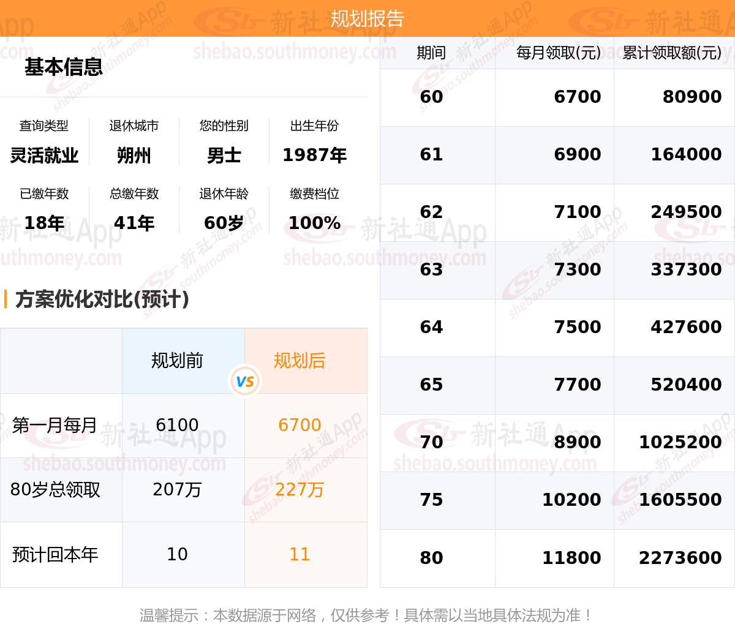Click the 60岁 retirement age value
Image resolution: width=735 pixels, height=624 pixels.
(224, 223)
